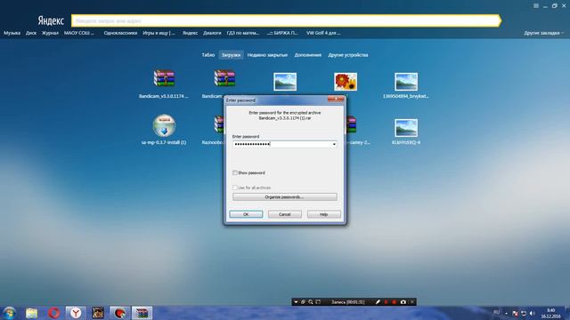Open the network tray icon
Image resolution: width=570 pixels, height=320 pixels.
tap(524, 313)
